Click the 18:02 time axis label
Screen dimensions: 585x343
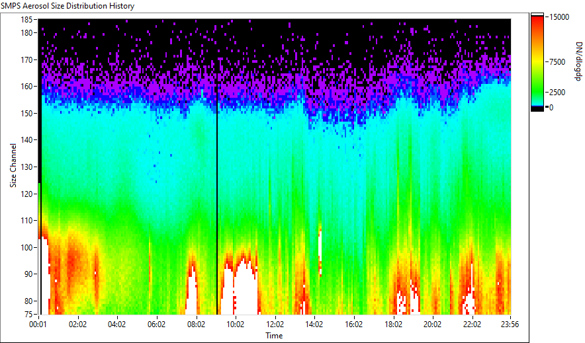(x=393, y=324)
